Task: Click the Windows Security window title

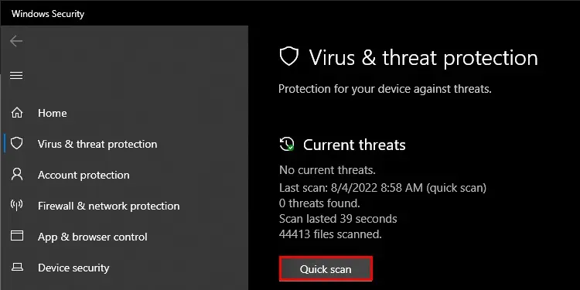Action: coord(48,14)
